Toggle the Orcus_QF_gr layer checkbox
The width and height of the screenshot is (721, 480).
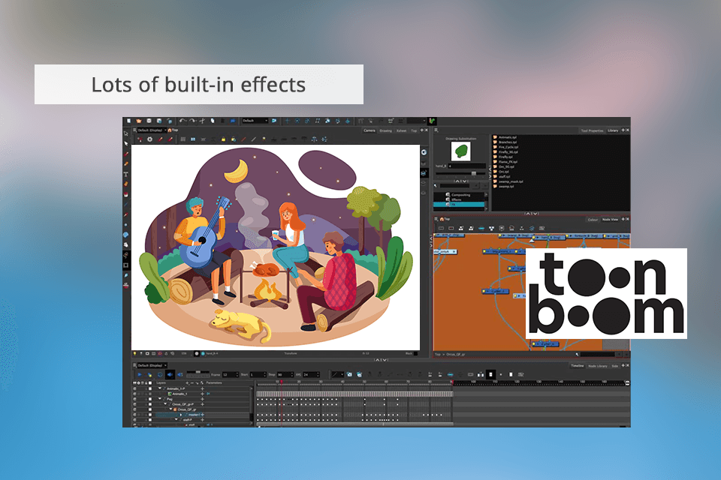[150, 409]
